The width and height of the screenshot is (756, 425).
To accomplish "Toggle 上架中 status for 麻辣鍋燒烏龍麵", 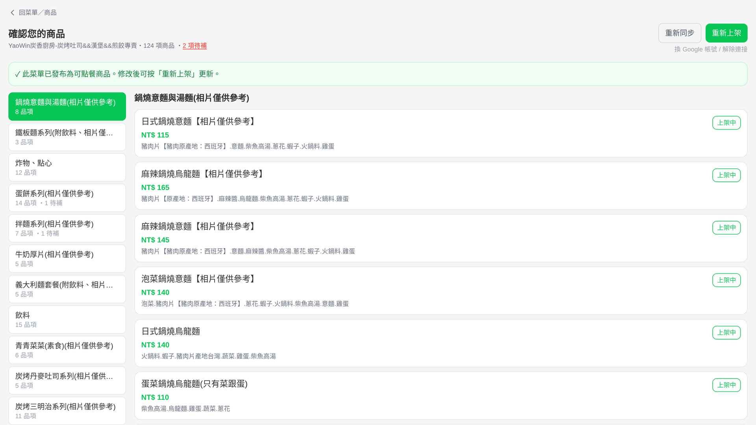I will click(x=726, y=175).
